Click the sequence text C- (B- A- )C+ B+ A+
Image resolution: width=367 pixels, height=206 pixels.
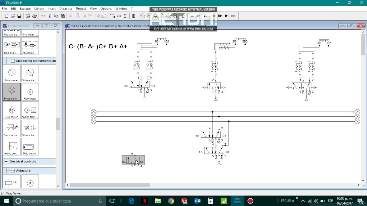98,46
